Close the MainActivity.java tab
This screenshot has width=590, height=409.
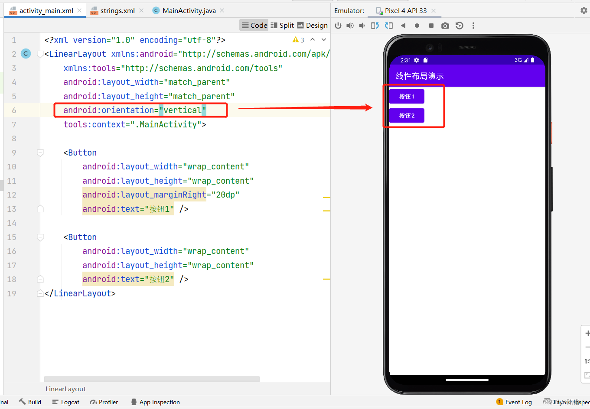(222, 10)
